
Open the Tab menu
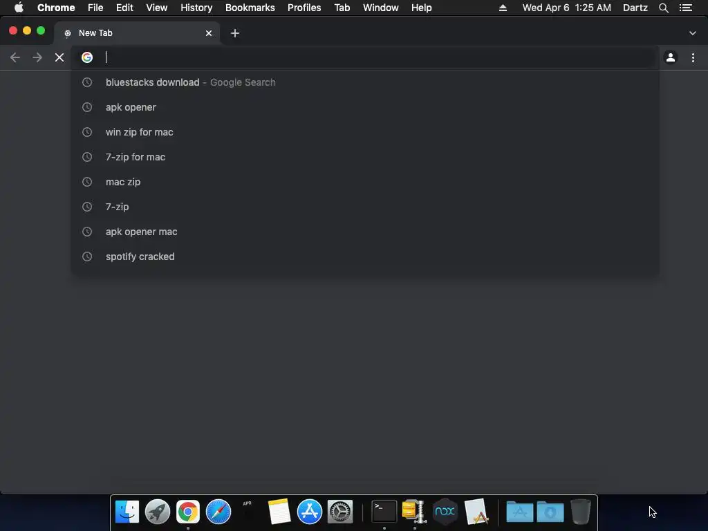[342, 8]
